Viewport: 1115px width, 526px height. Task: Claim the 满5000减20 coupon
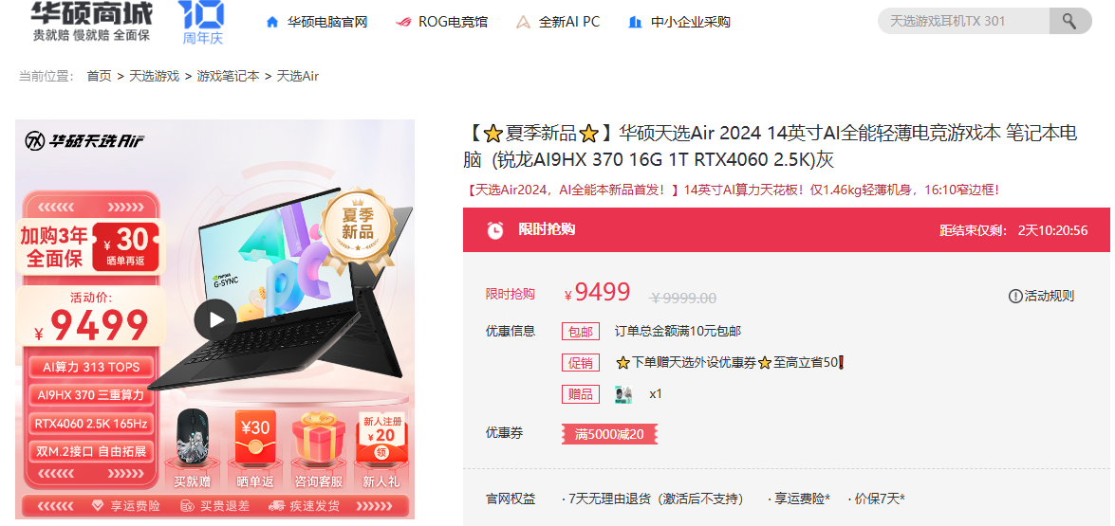[609, 434]
